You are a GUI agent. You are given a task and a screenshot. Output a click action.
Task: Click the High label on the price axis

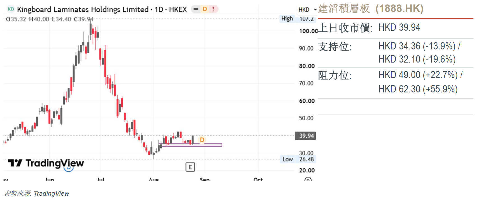(x=287, y=19)
